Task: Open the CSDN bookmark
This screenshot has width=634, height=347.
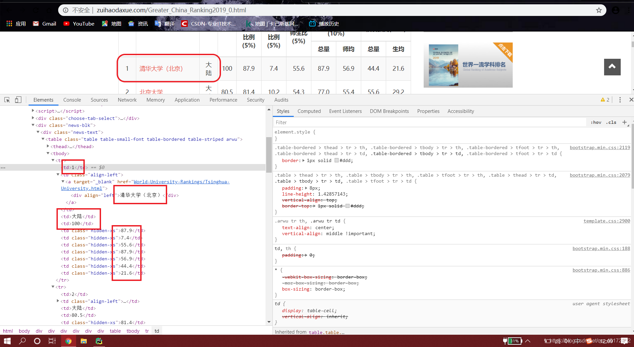Action: pyautogui.click(x=209, y=24)
